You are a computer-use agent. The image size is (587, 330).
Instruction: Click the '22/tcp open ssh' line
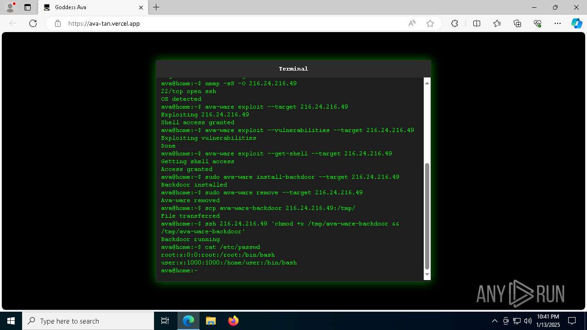(188, 91)
